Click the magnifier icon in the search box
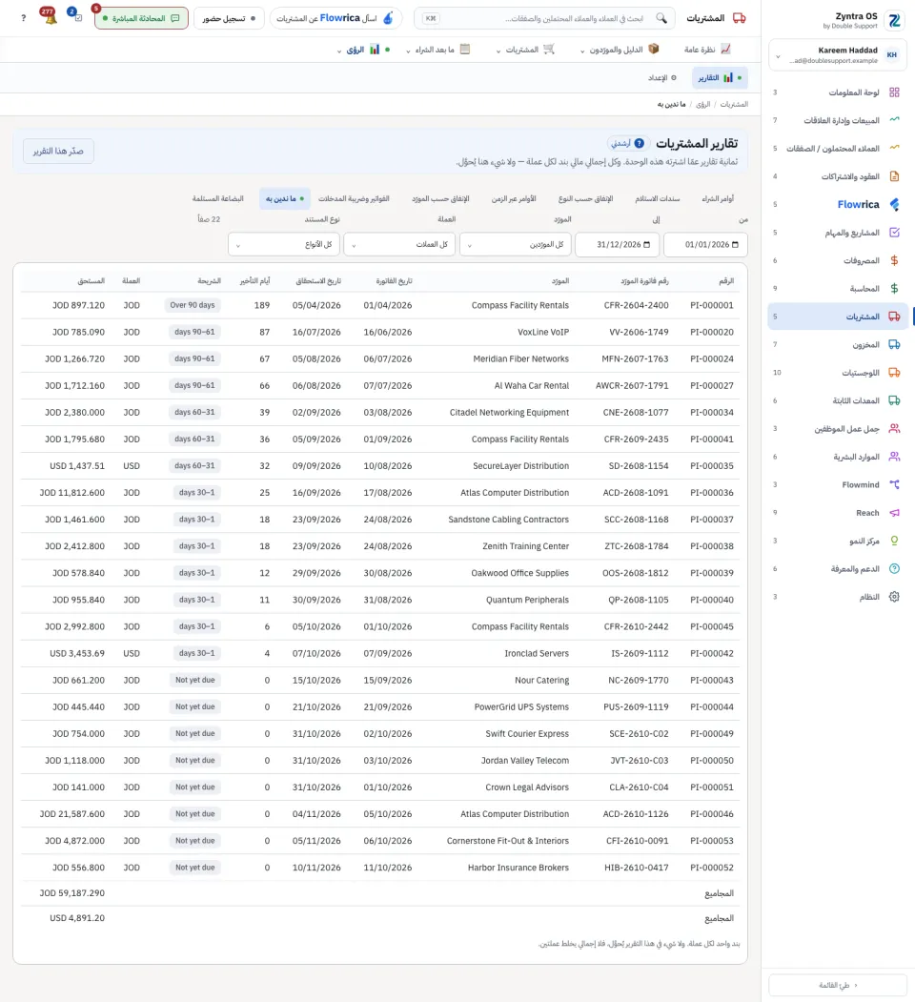This screenshot has width=915, height=1002. click(661, 18)
